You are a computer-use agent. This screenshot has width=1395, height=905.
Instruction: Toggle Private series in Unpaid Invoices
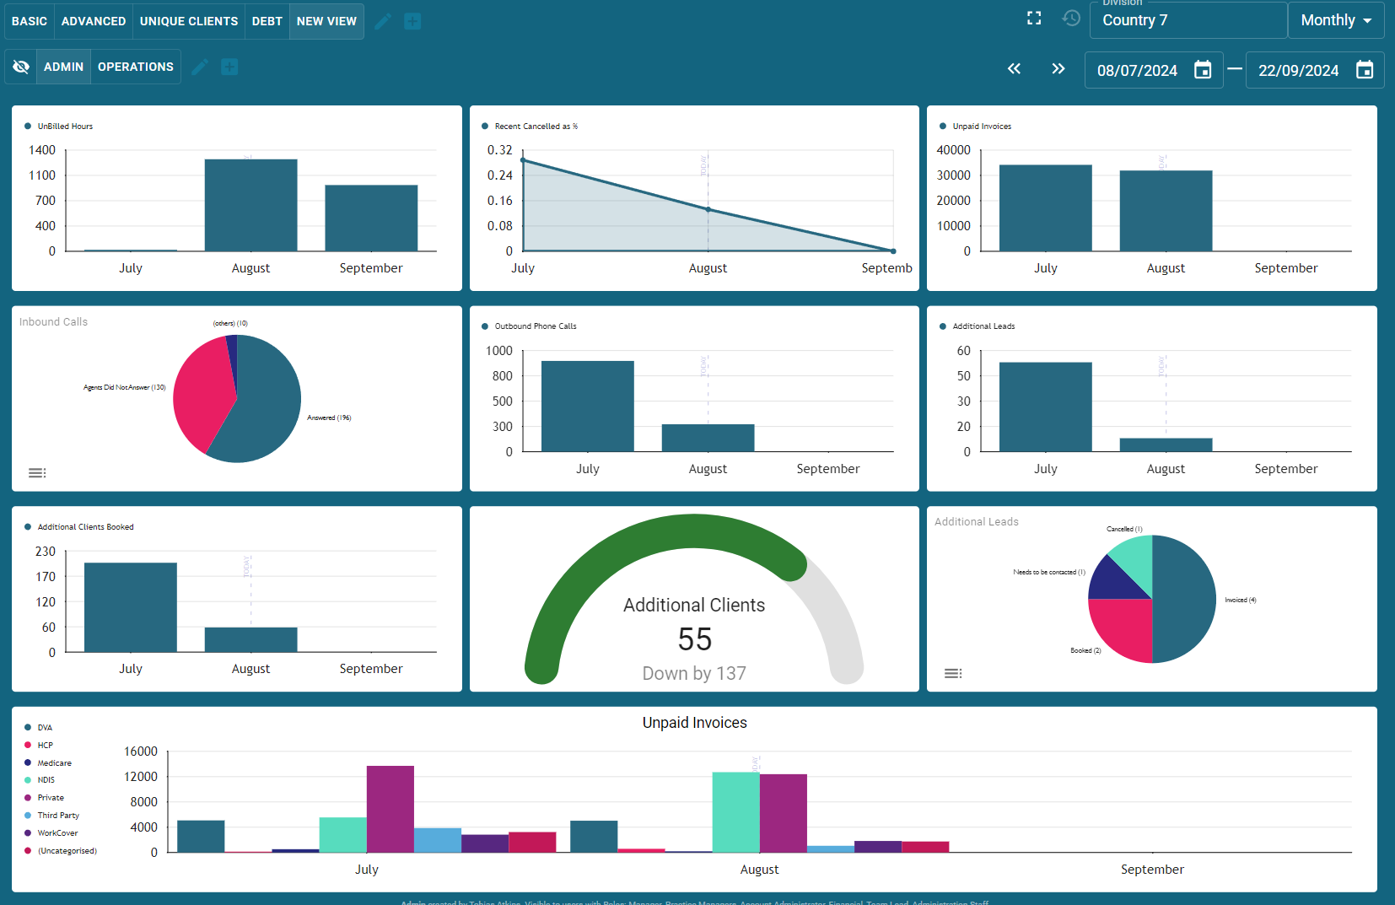coord(44,798)
